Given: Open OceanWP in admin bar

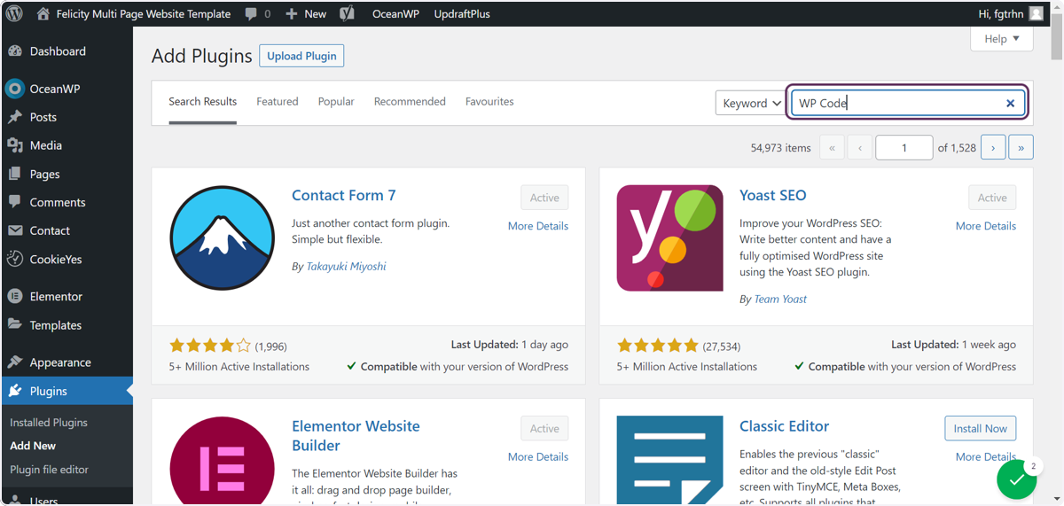Looking at the screenshot, I should [395, 13].
